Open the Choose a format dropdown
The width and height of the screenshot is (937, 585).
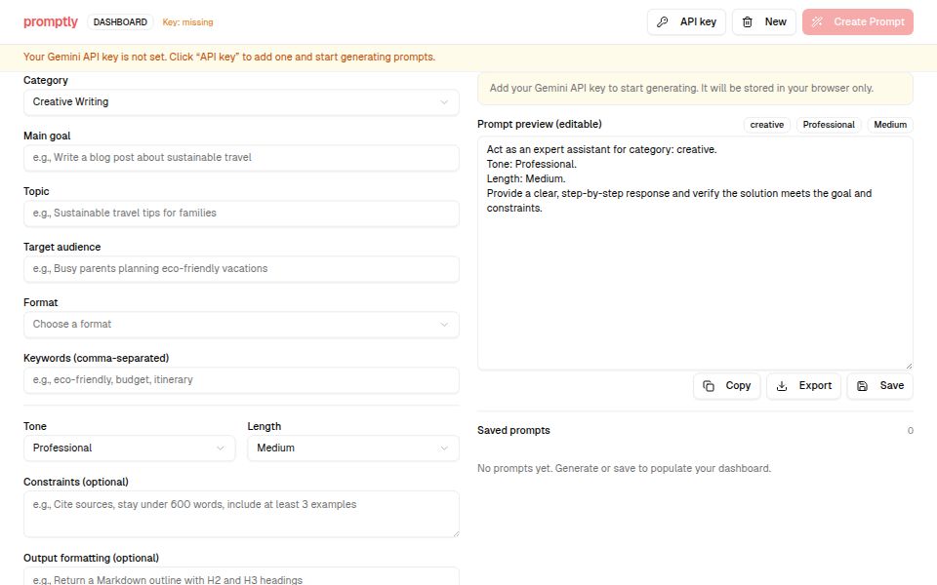[x=241, y=324]
